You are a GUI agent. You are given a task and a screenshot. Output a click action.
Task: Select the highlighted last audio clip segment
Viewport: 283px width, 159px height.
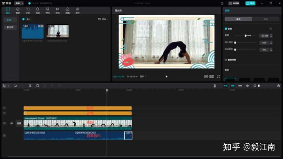point(128,135)
